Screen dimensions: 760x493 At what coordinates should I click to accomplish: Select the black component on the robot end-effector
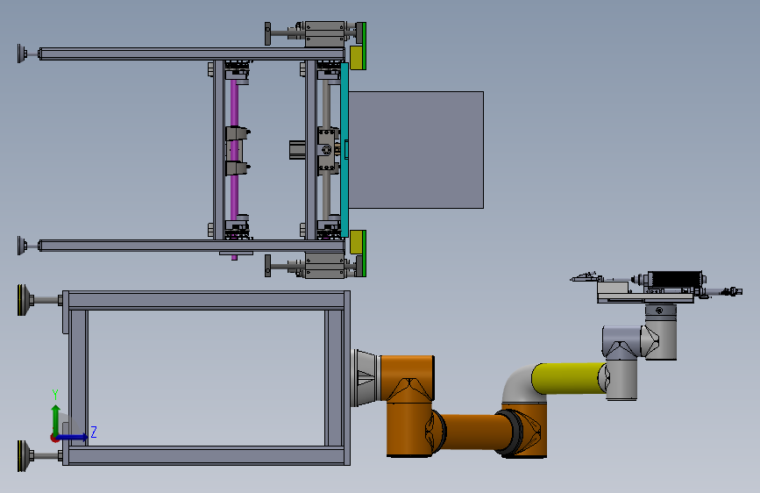tap(674, 279)
